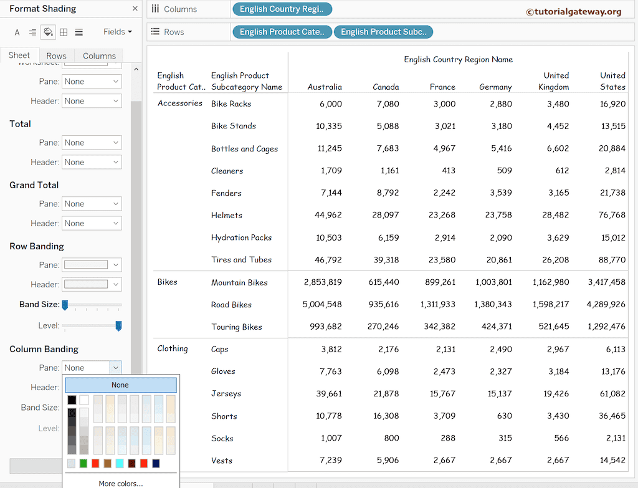This screenshot has height=488, width=638.
Task: Open the Fields dropdown
Action: (116, 32)
